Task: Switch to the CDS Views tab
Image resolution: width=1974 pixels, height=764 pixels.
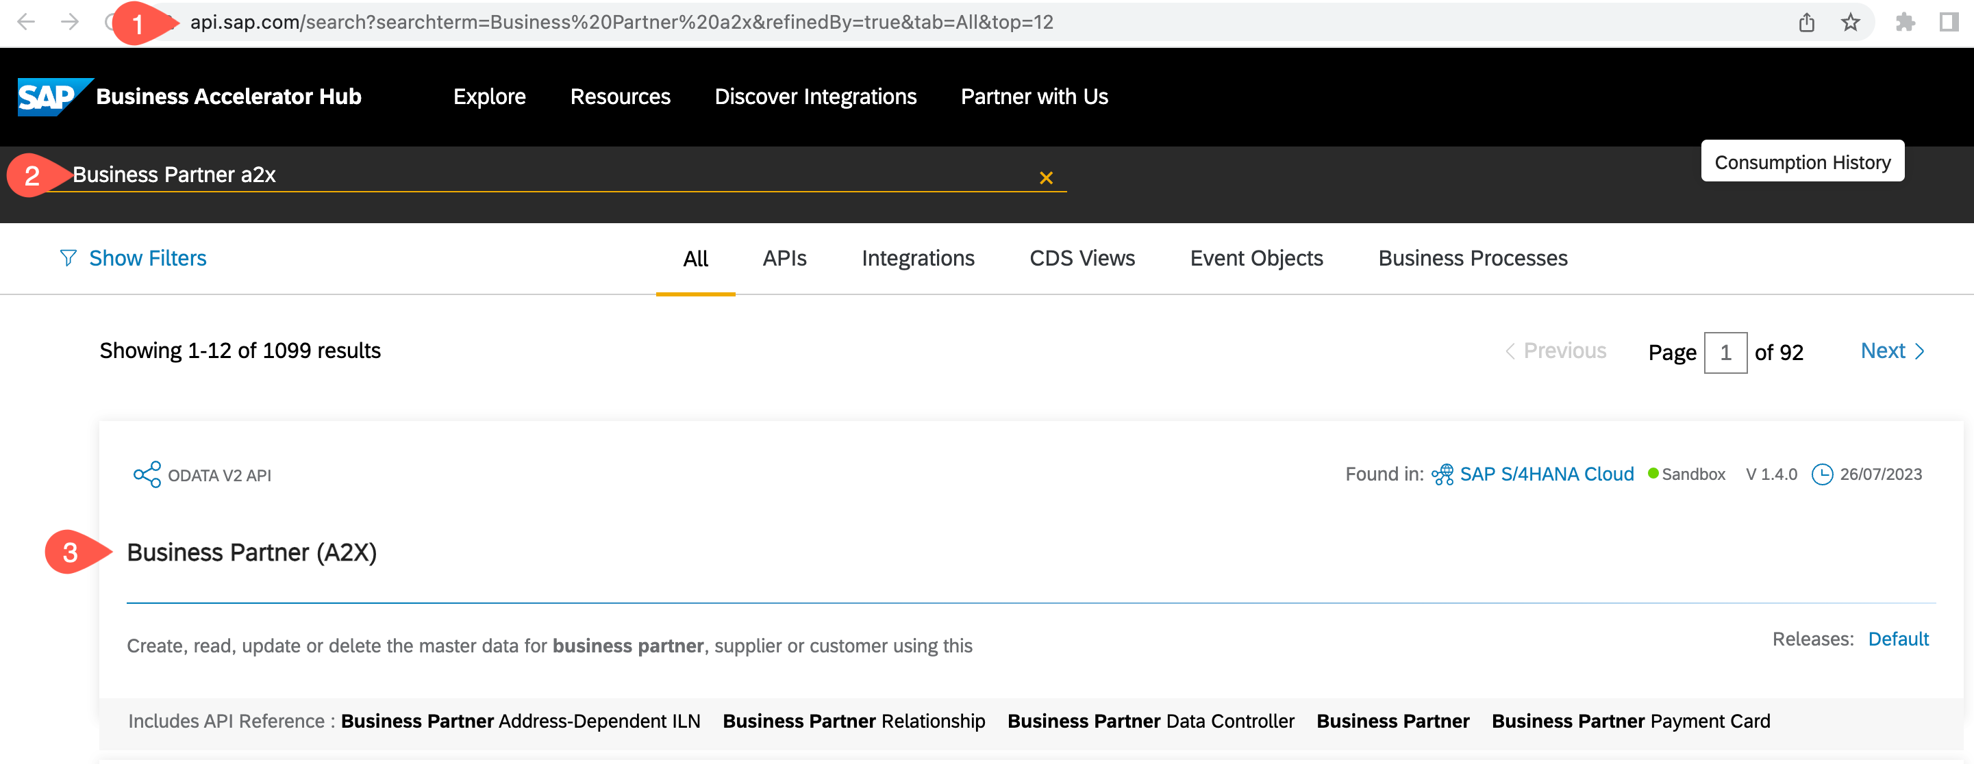Action: 1082,259
